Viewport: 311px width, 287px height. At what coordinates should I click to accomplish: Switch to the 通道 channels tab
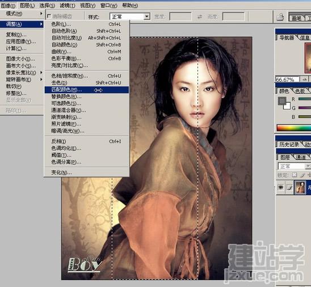pyautogui.click(x=301, y=157)
